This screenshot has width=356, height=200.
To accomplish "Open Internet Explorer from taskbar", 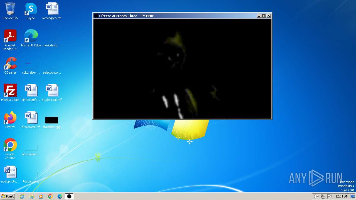I will coord(22,196).
